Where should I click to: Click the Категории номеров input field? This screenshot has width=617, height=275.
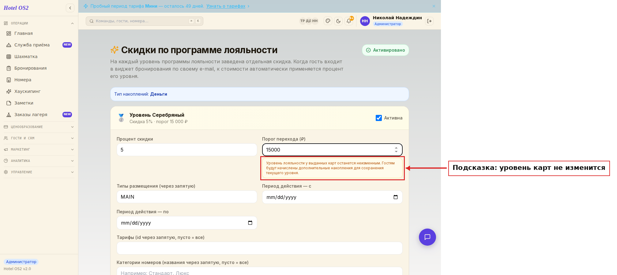tap(260, 271)
